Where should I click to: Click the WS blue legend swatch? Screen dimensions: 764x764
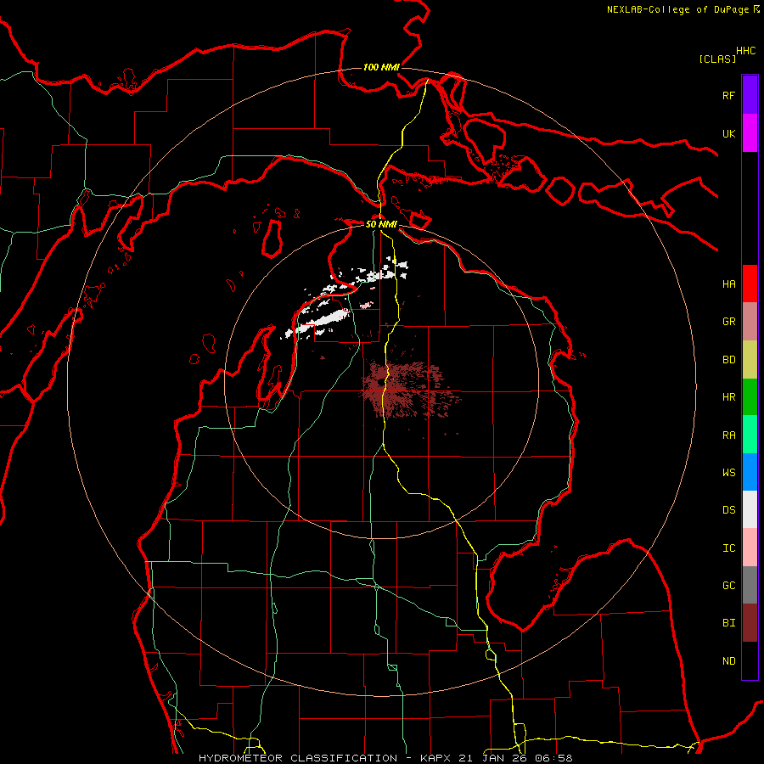750,472
